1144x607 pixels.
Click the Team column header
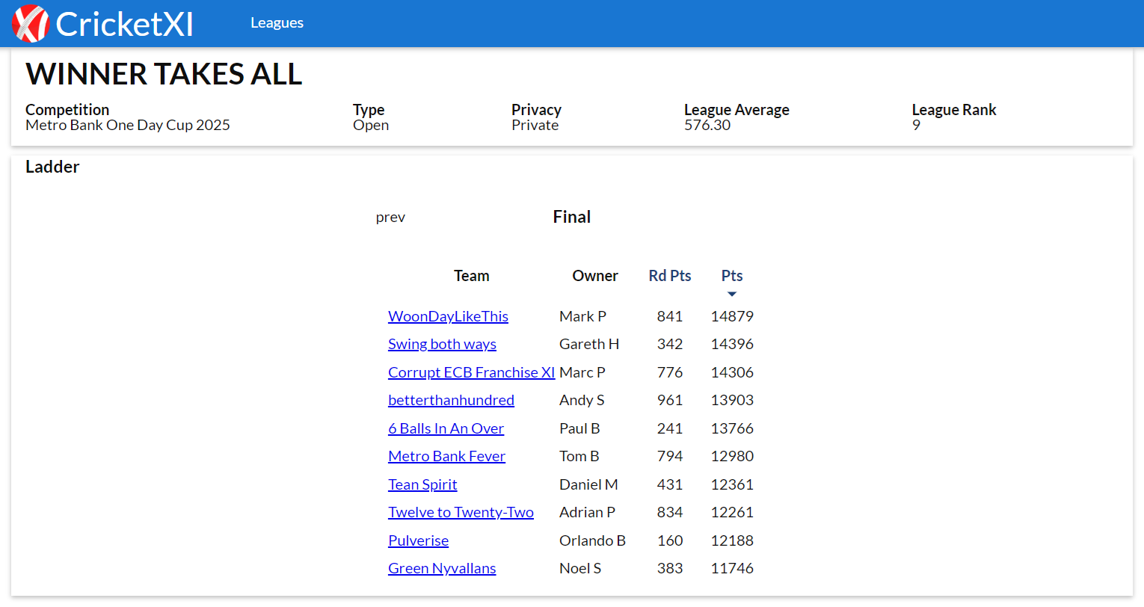[471, 276]
